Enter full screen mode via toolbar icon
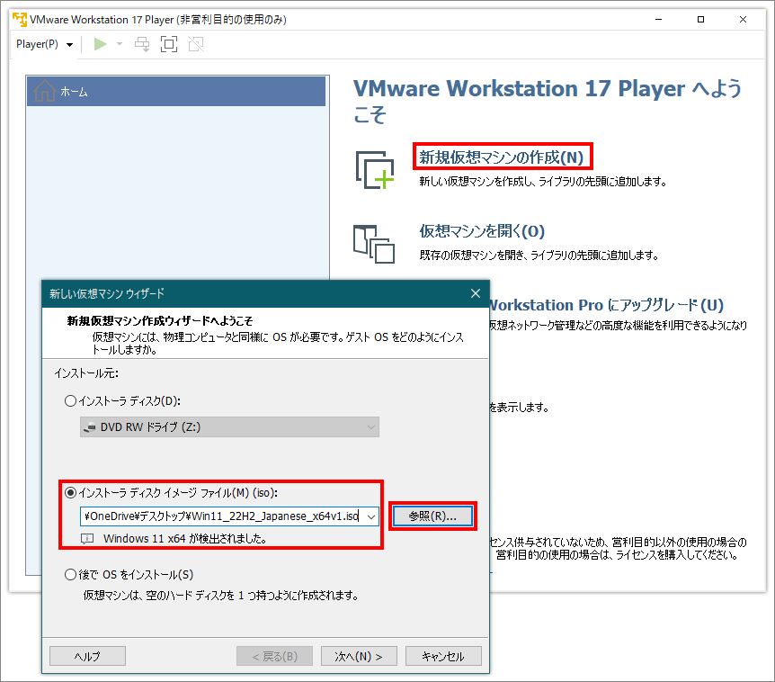Viewport: 775px width, 682px height. [x=169, y=44]
